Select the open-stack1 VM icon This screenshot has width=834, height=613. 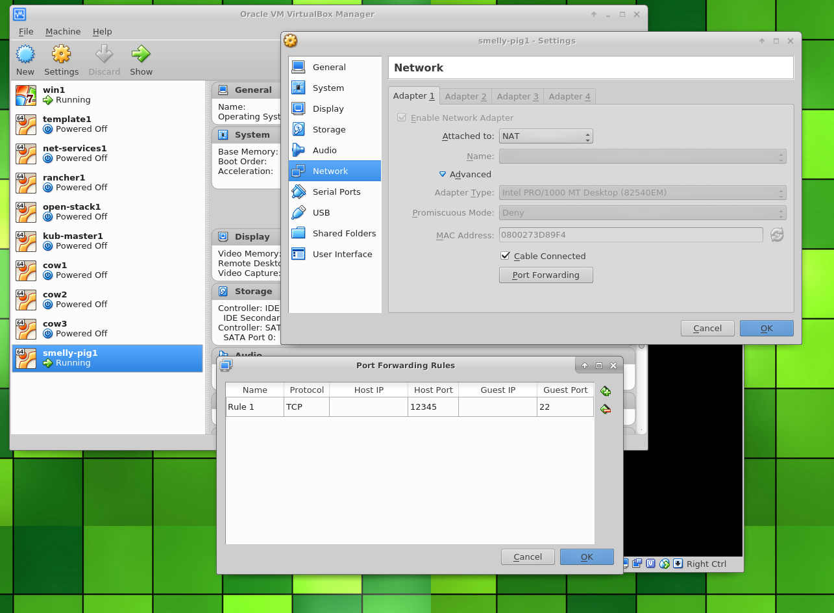[26, 212]
